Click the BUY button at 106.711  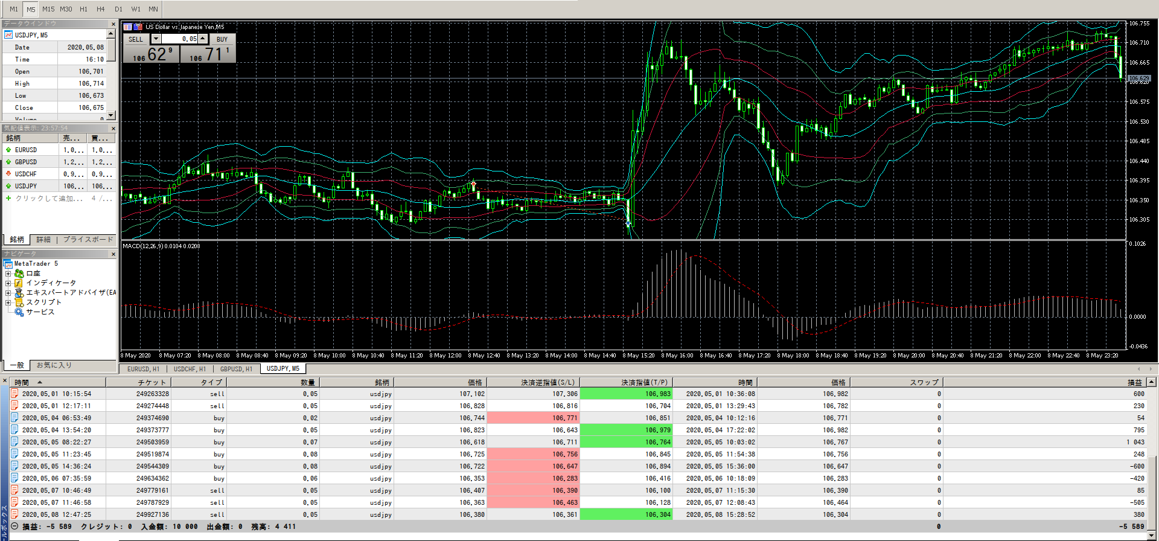[x=208, y=48]
